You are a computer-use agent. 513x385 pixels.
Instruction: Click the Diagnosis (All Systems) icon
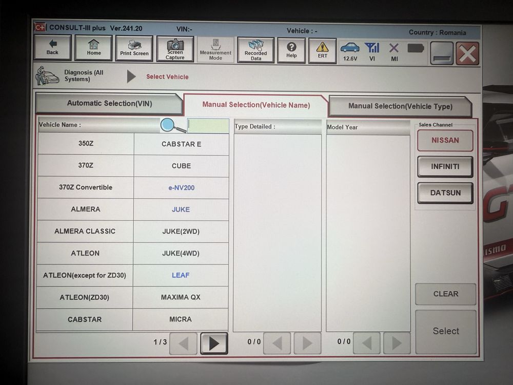click(47, 75)
